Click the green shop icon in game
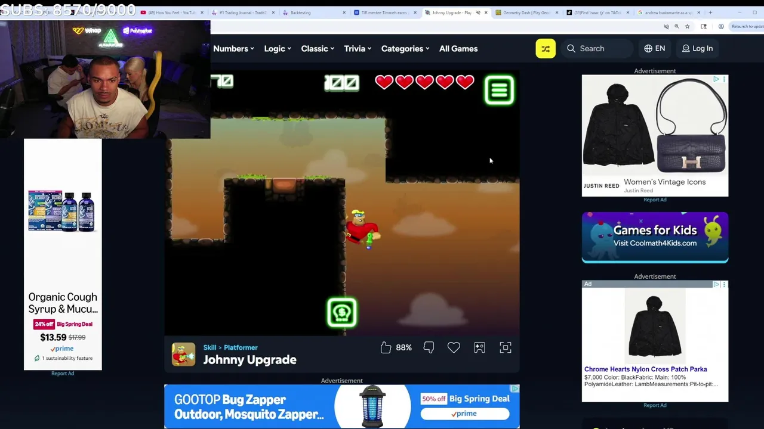The height and width of the screenshot is (429, 764). point(342,312)
